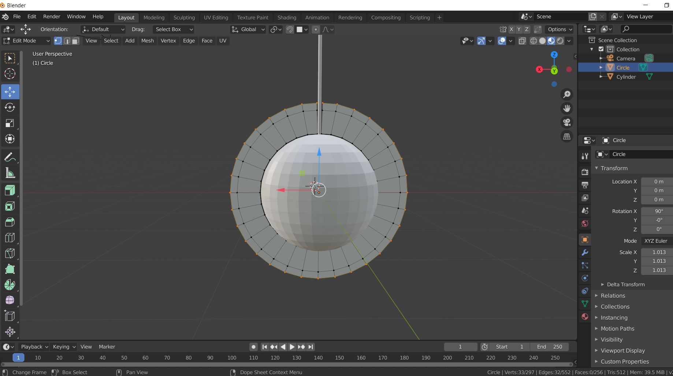This screenshot has height=376, width=673.
Task: Switch to the Sculpting workspace tab
Action: (x=184, y=17)
